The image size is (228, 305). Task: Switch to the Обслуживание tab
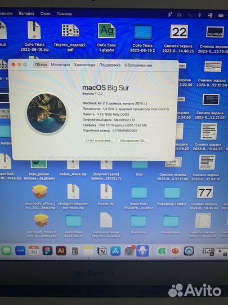(138, 65)
